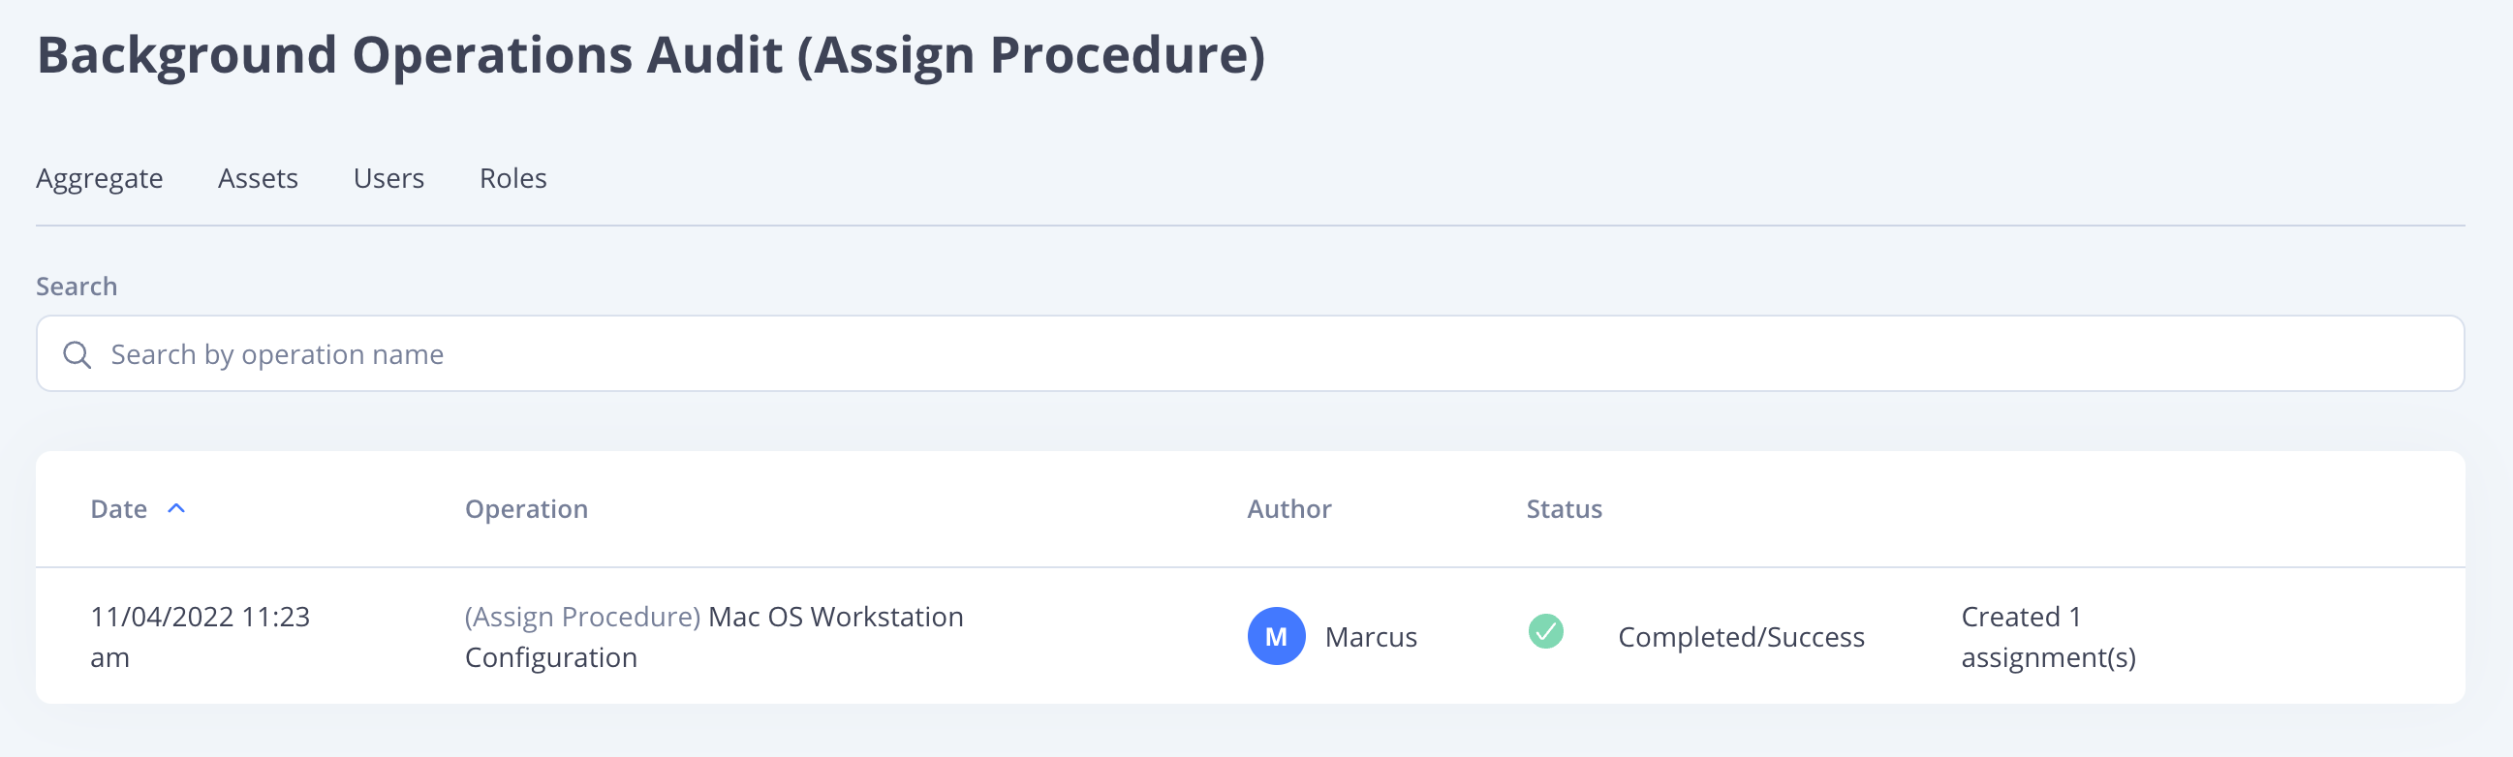Image resolution: width=2513 pixels, height=757 pixels.
Task: Open the Assets tab
Action: (258, 178)
